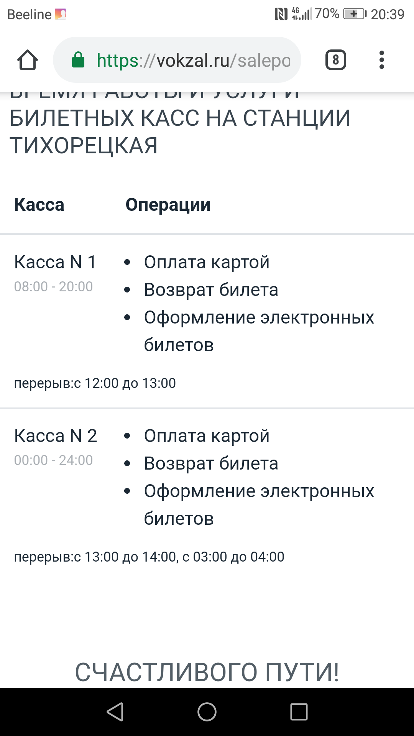Screen dimensions: 414x736
Task: Tap Касса N 1 hours 08:00 - 20:00
Action: point(53,287)
